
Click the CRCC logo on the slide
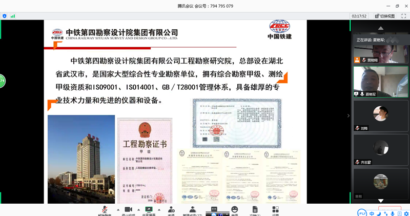point(279,30)
